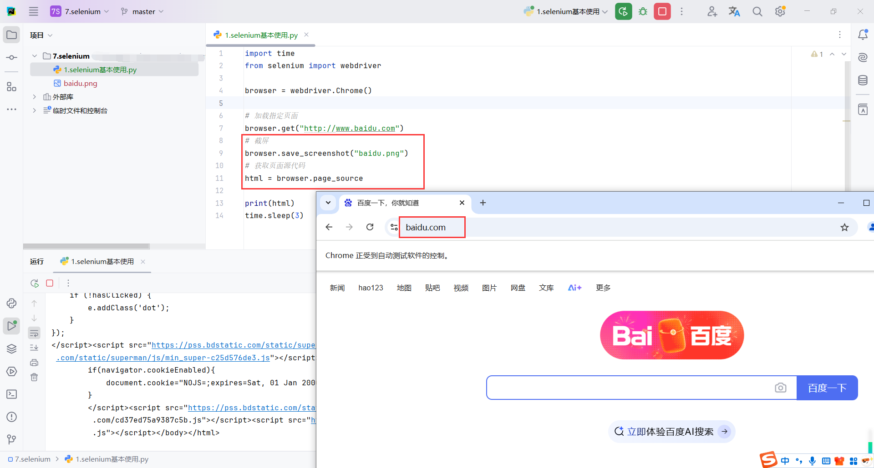Toggle soft-wrap in the console output
The height and width of the screenshot is (468, 874).
[x=34, y=333]
